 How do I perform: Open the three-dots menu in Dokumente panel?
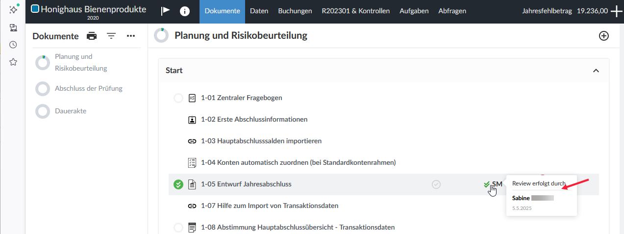pos(131,36)
